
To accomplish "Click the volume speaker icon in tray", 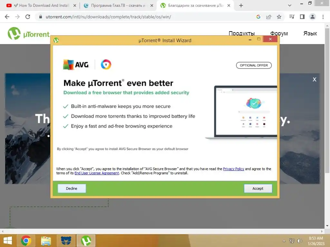I will pos(299,241).
